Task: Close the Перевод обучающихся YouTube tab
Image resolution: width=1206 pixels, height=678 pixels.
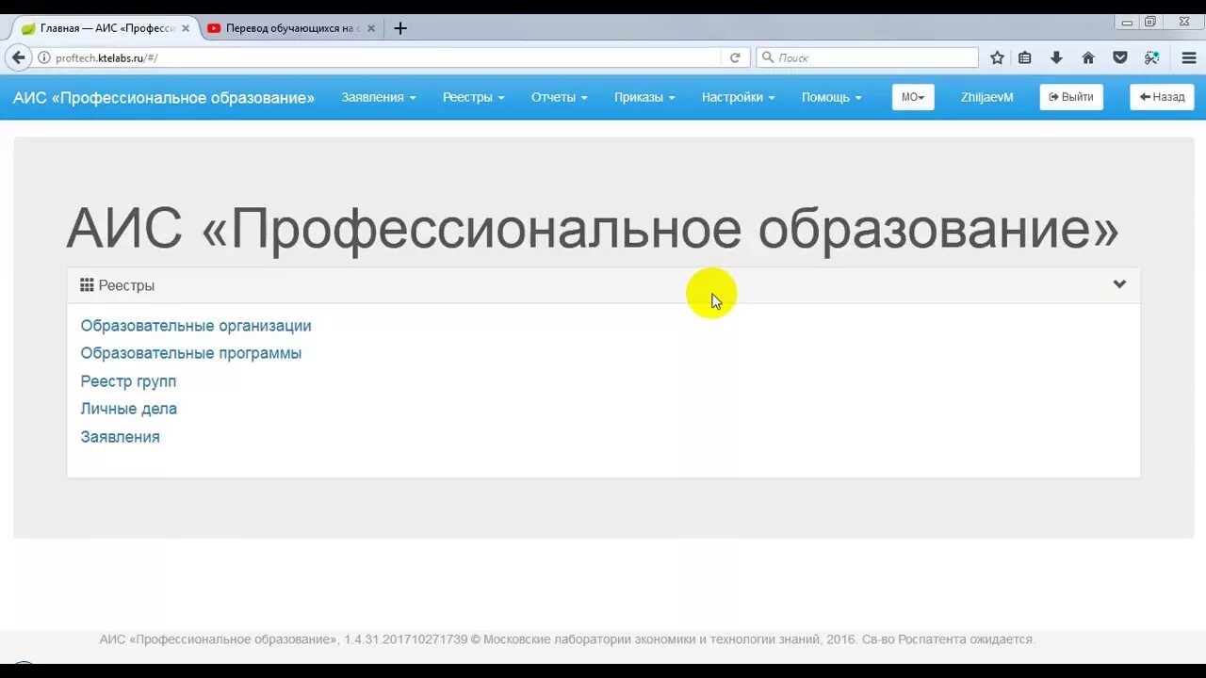Action: pyautogui.click(x=370, y=28)
